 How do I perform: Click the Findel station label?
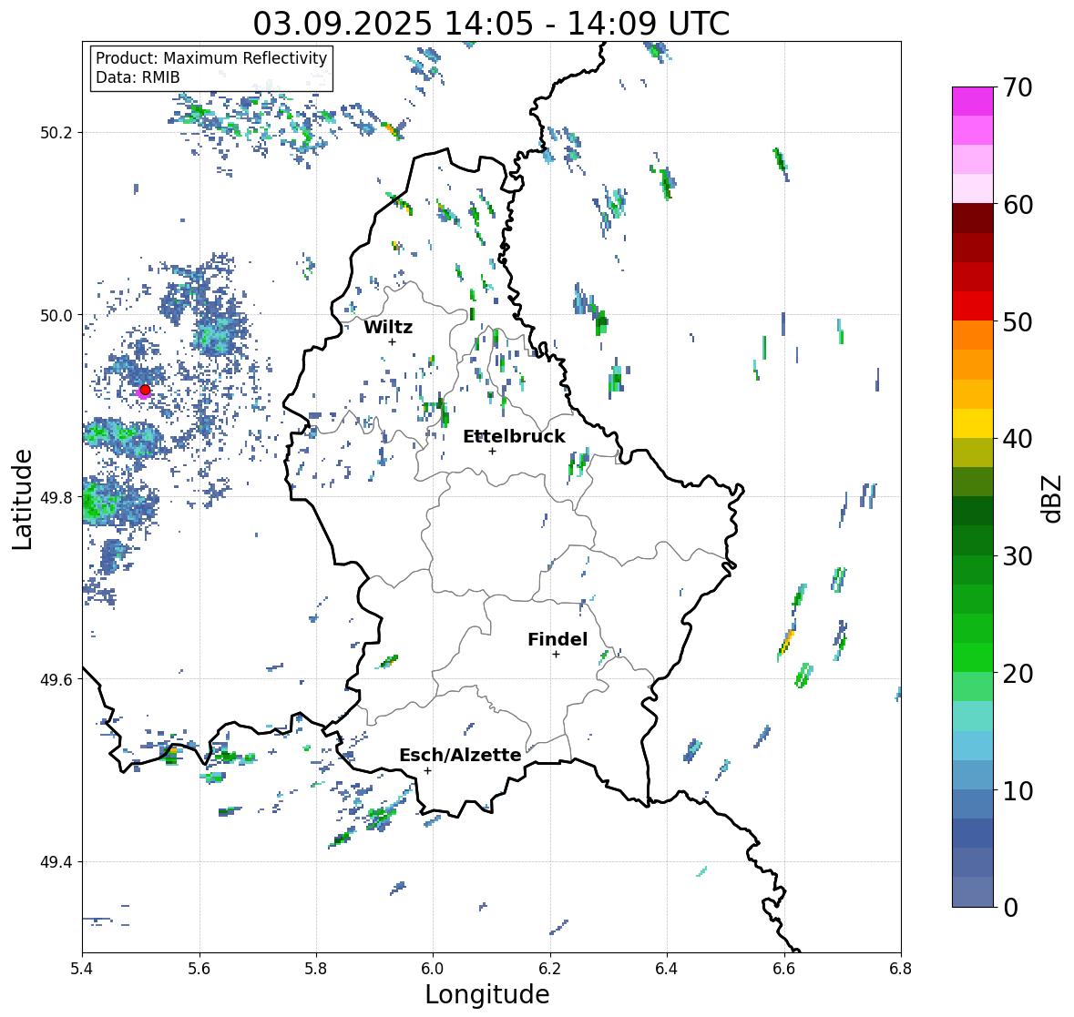[x=557, y=639]
